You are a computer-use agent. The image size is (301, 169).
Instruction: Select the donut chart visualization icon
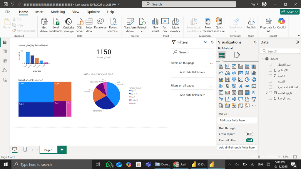[x=253, y=80]
